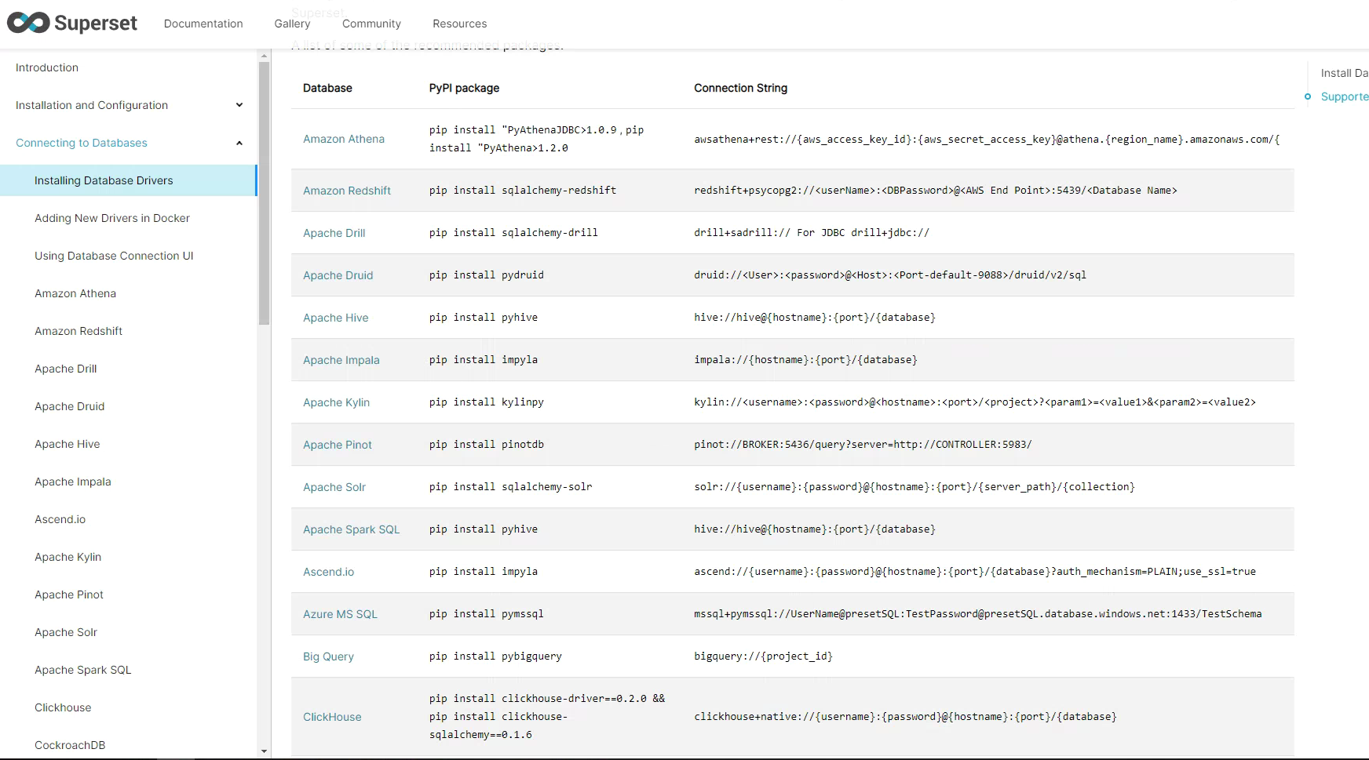Open Ascend.io in sidebar

[60, 519]
